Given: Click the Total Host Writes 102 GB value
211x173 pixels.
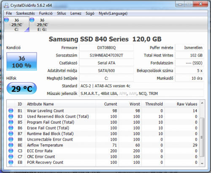Looking at the screenshot, I should [x=189, y=55].
